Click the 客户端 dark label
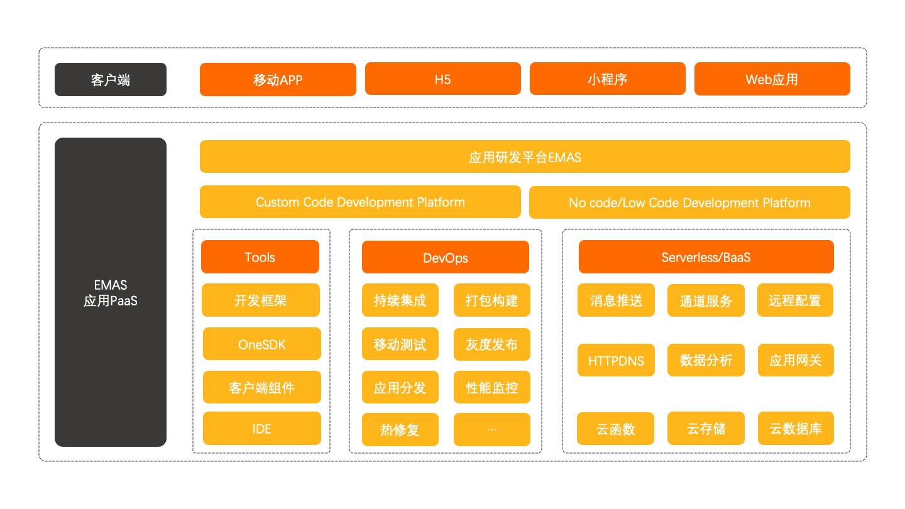This screenshot has height=509, width=905. [111, 80]
